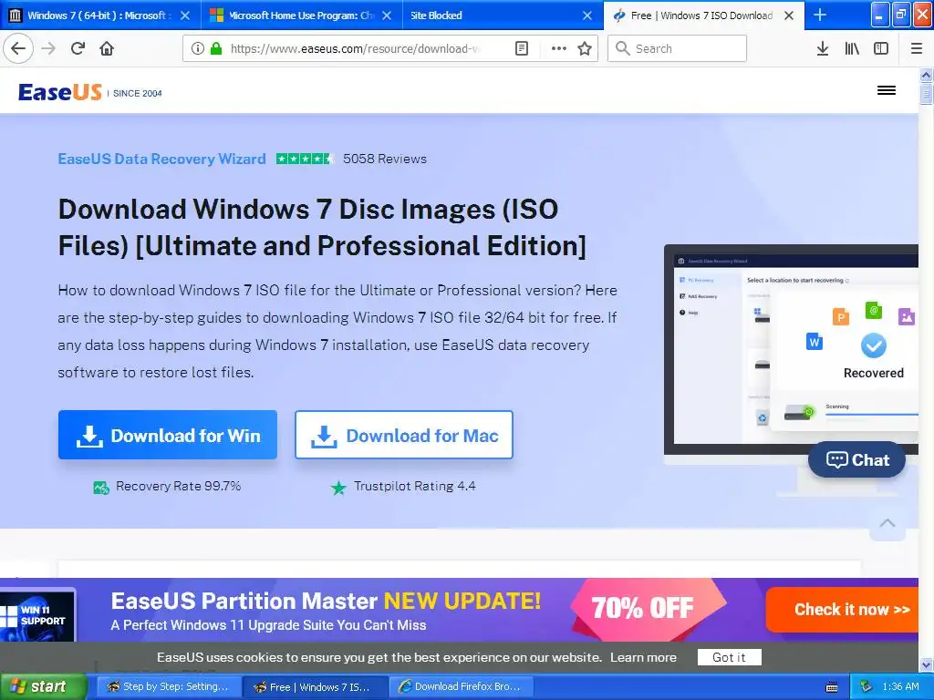Screen dimensions: 934x700
Task: Reload the current page
Action: tap(78, 48)
